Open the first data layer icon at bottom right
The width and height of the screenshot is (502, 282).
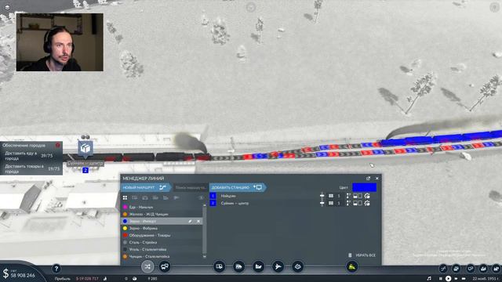coord(443,269)
